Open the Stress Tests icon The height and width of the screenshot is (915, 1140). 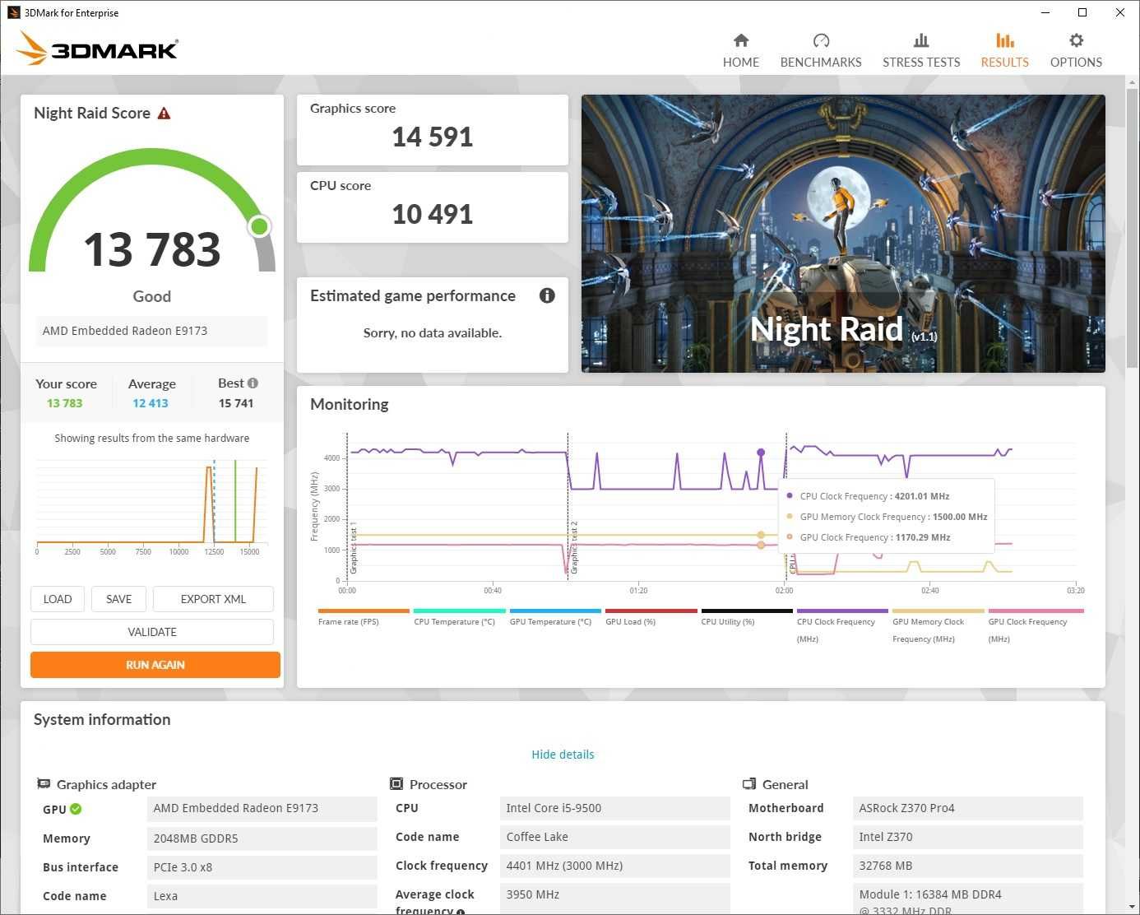[921, 40]
